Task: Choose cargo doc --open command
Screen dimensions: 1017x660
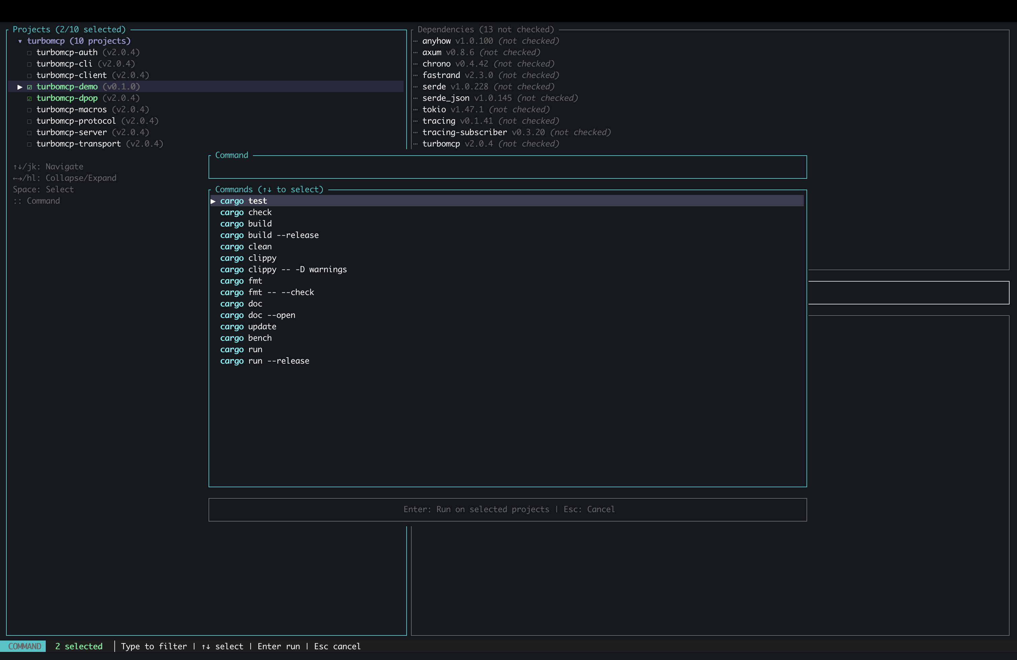Action: tap(257, 316)
